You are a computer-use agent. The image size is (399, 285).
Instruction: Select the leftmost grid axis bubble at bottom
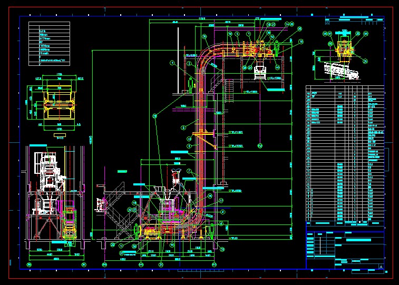[x=30, y=264]
